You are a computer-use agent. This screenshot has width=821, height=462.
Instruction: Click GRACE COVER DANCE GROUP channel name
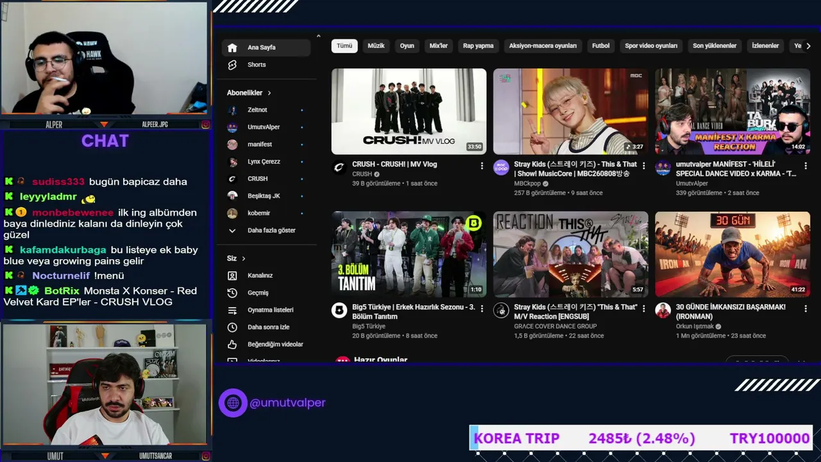(x=555, y=327)
